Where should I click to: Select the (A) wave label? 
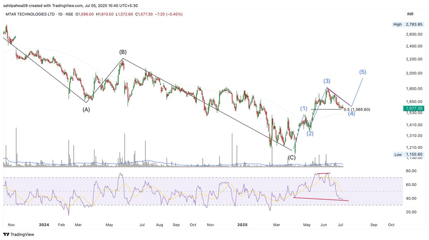86,110
